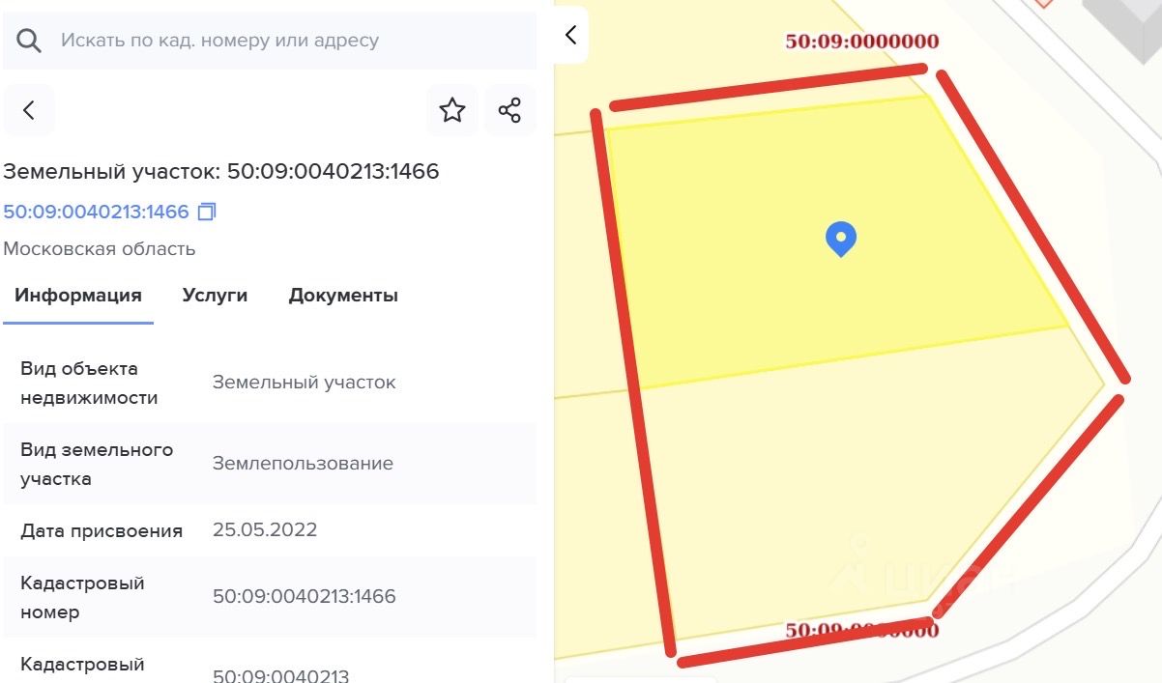Open the Документы tab
The width and height of the screenshot is (1162, 683).
[x=343, y=296]
